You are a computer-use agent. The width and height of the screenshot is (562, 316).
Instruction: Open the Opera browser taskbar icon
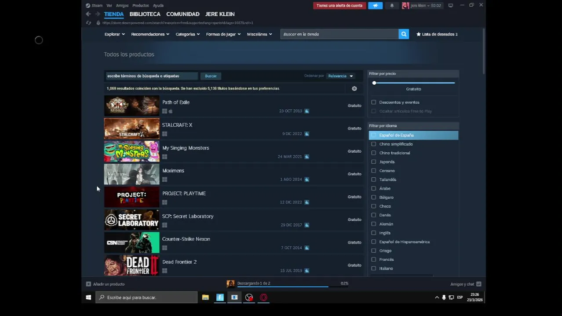coord(263,298)
